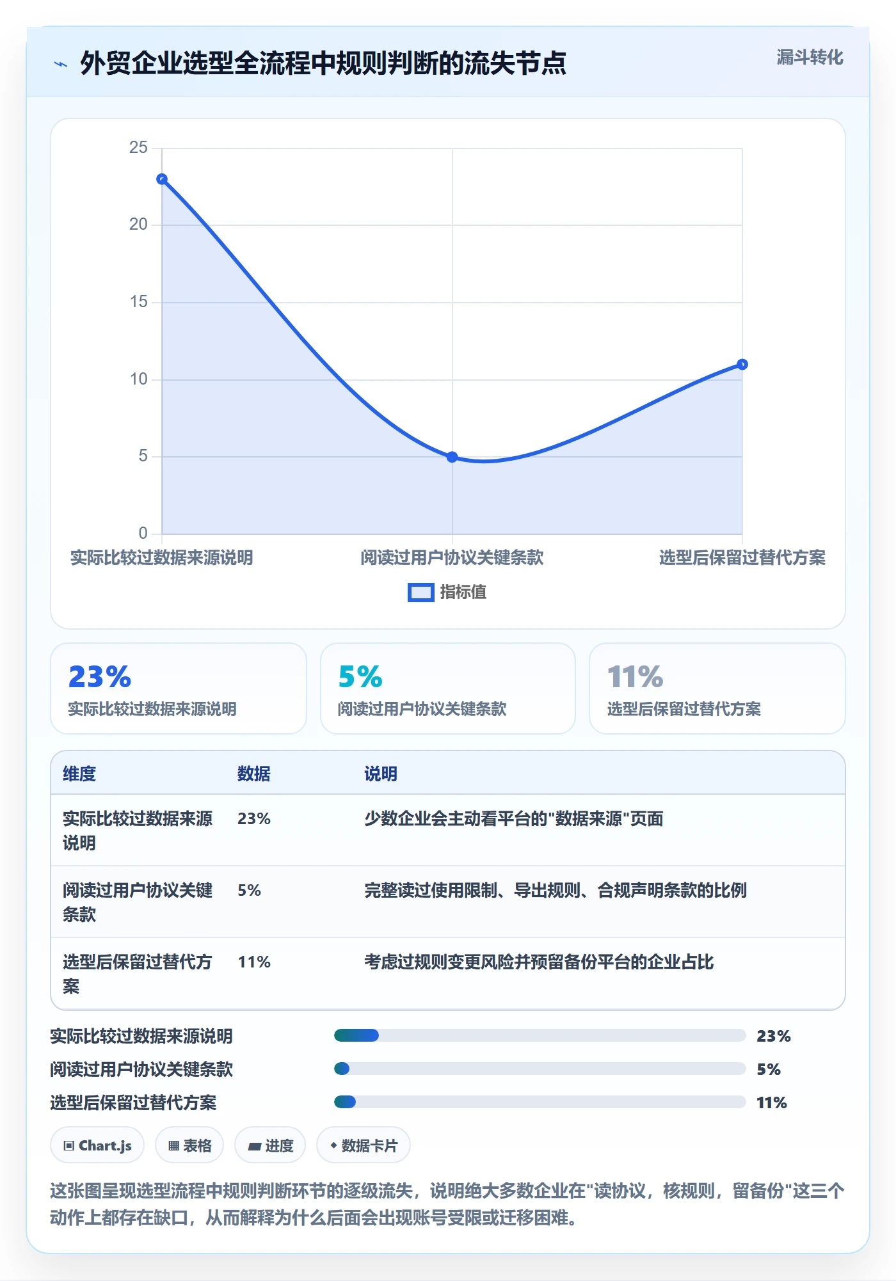Open the 5% data card
This screenshot has height=1281, width=896.
[x=448, y=688]
